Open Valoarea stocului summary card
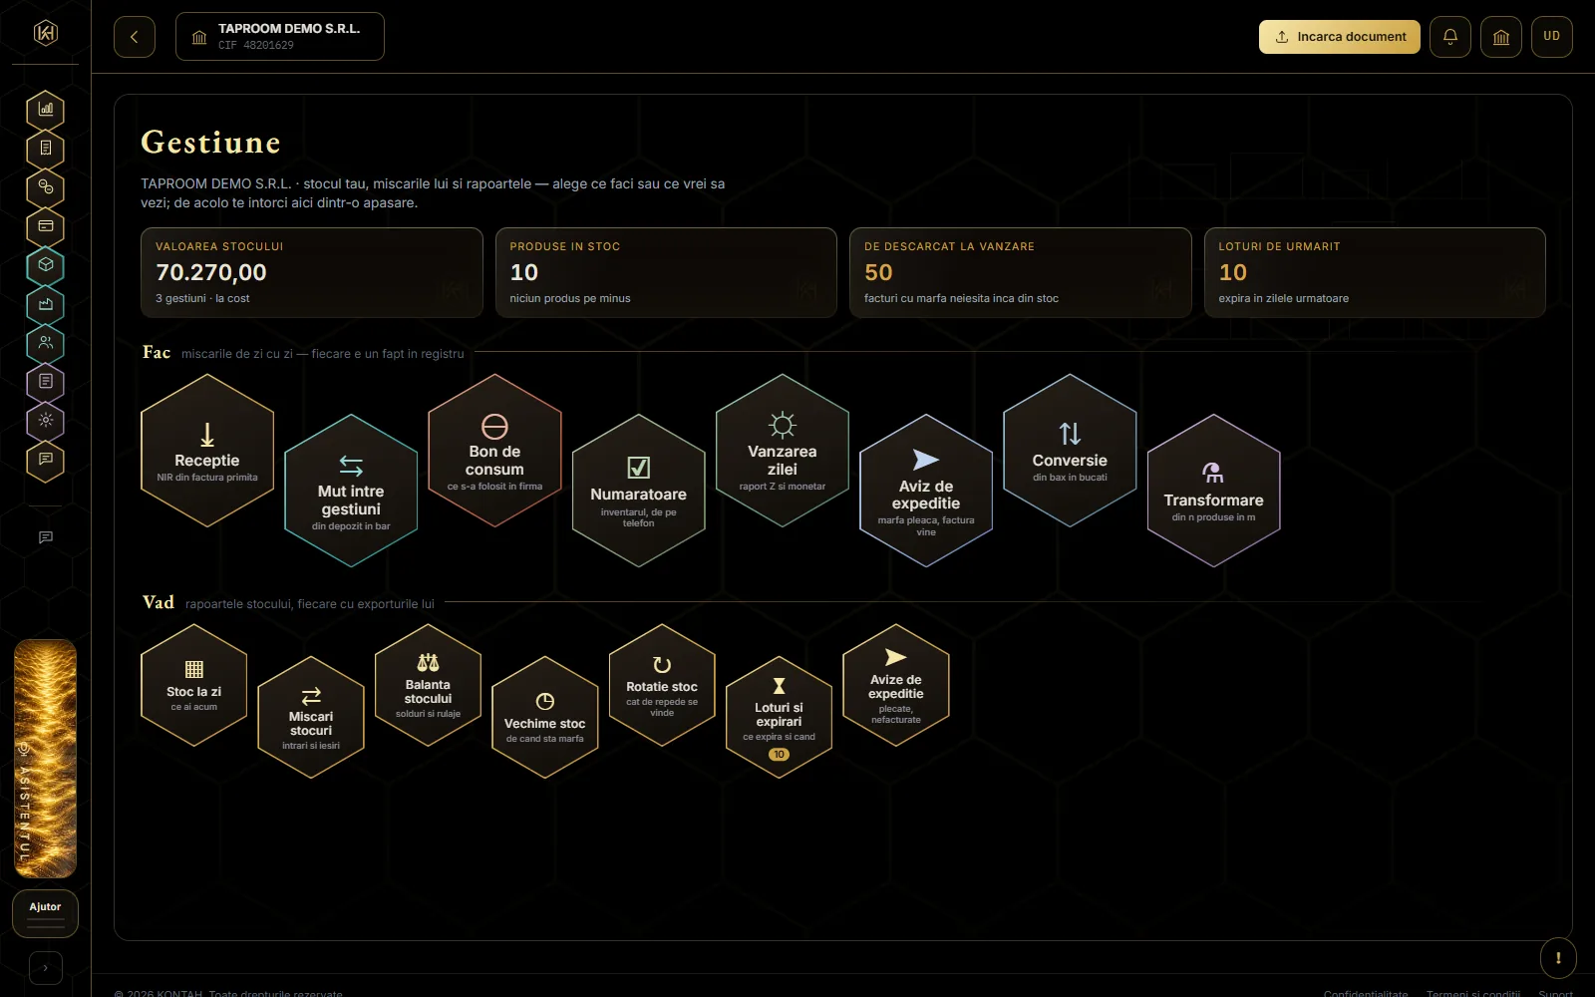Image resolution: width=1595 pixels, height=997 pixels. [x=312, y=273]
